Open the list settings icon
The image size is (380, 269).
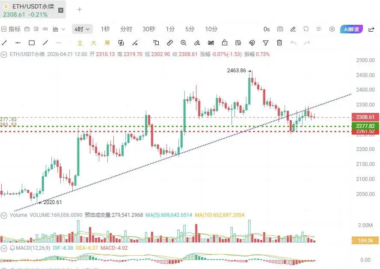click(319, 29)
